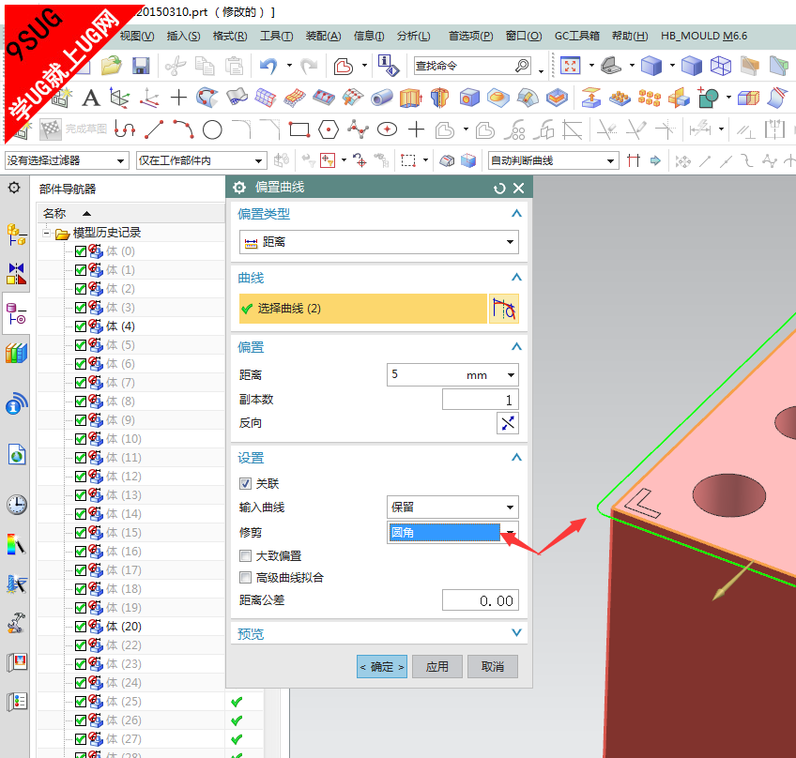Click the Reverse direction button

pos(507,423)
